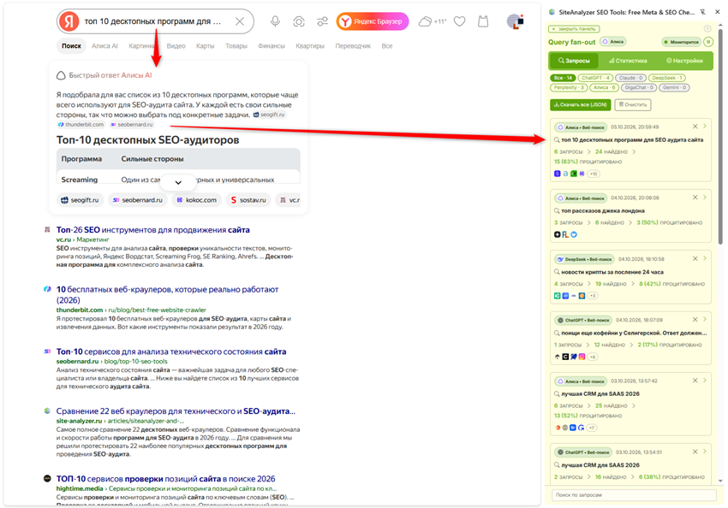
Task: Open the Все search categories tab
Action: click(387, 46)
